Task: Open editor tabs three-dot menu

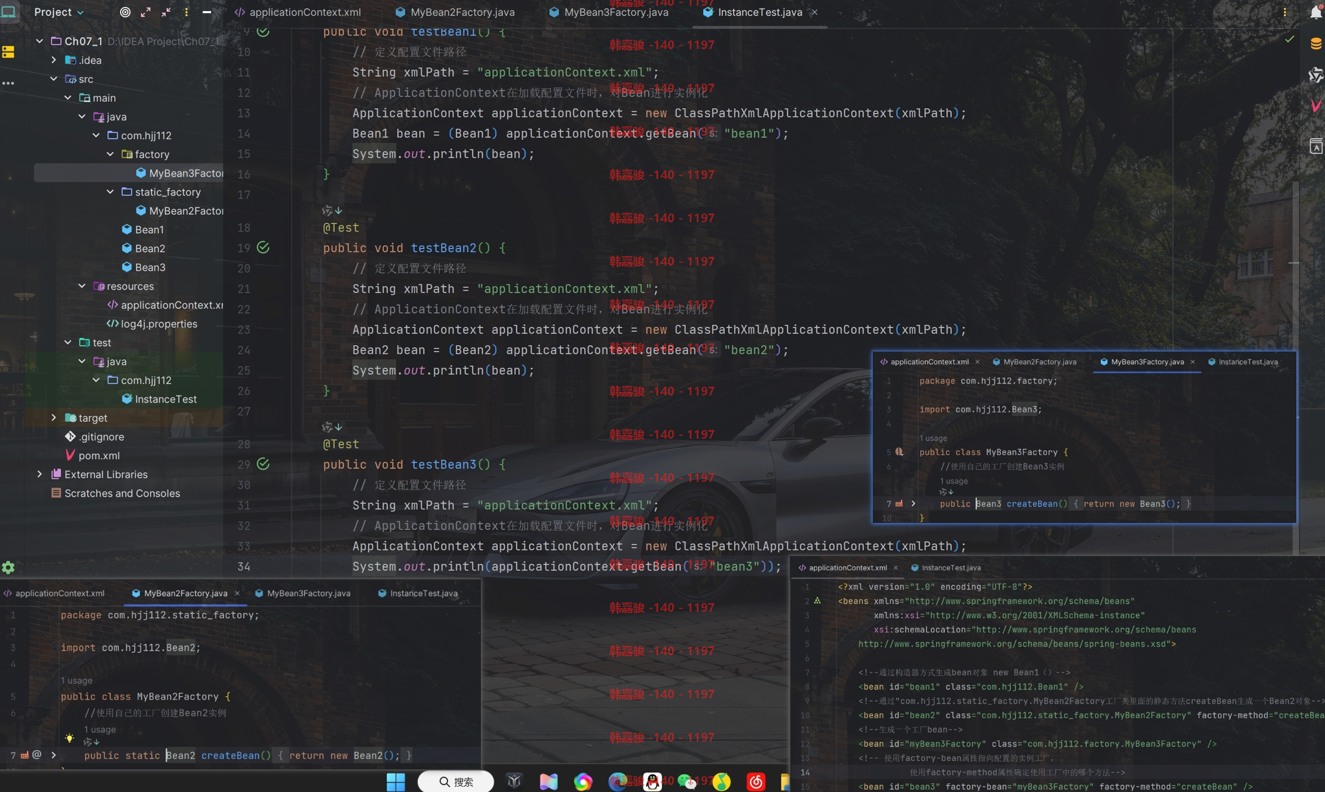Action: [1285, 12]
